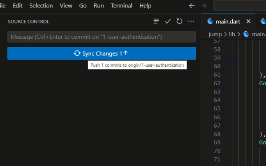Click line number 58 in gutter
The width and height of the screenshot is (266, 166).
coord(217,49)
